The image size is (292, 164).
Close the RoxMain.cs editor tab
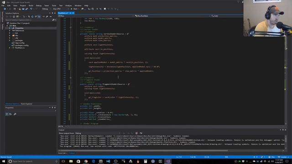tap(73, 13)
